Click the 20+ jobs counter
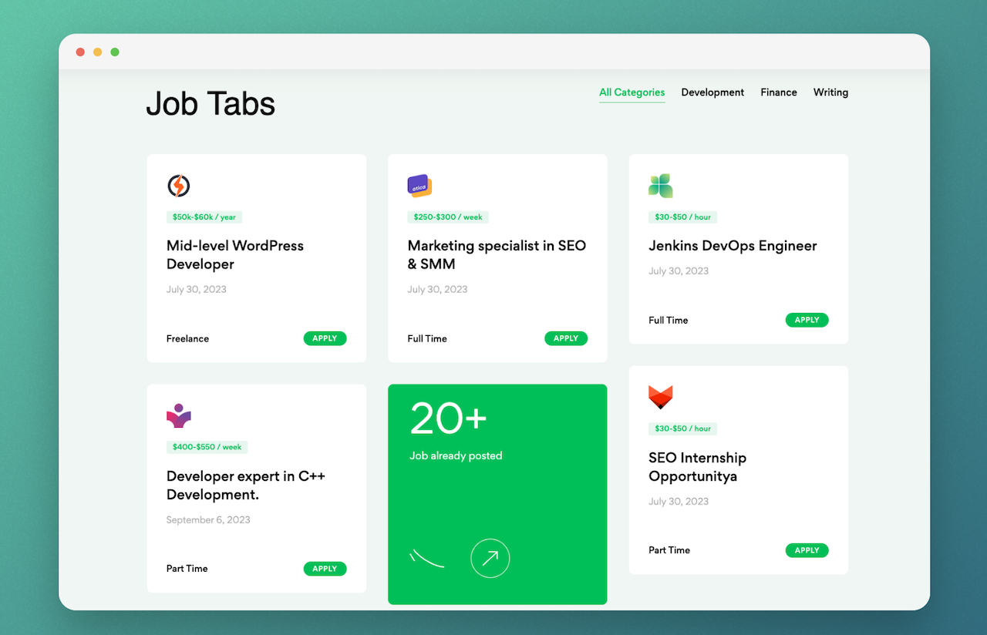 449,419
